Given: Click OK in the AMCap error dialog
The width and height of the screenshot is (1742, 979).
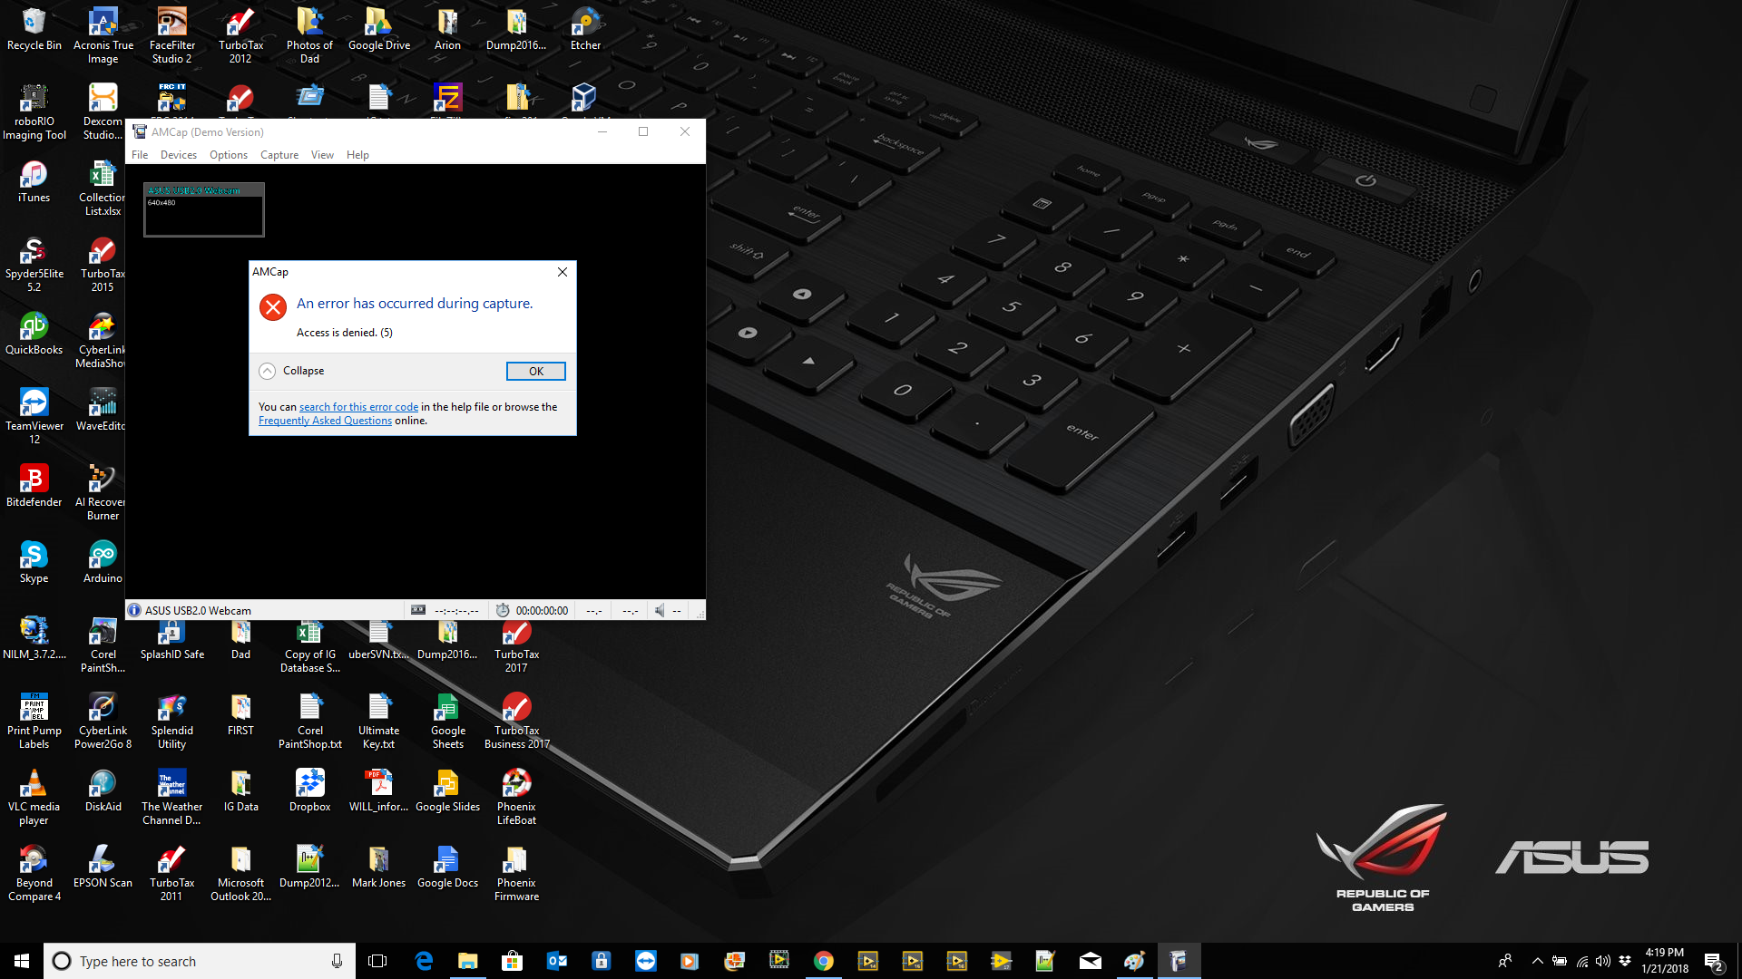Looking at the screenshot, I should click(x=535, y=371).
